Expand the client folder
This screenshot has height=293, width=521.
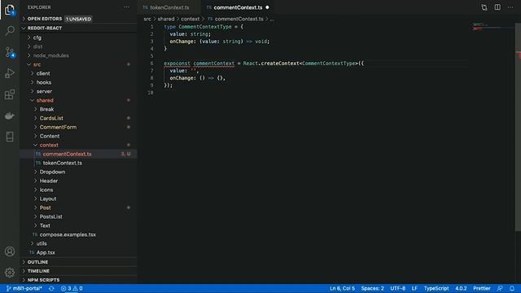coord(43,73)
